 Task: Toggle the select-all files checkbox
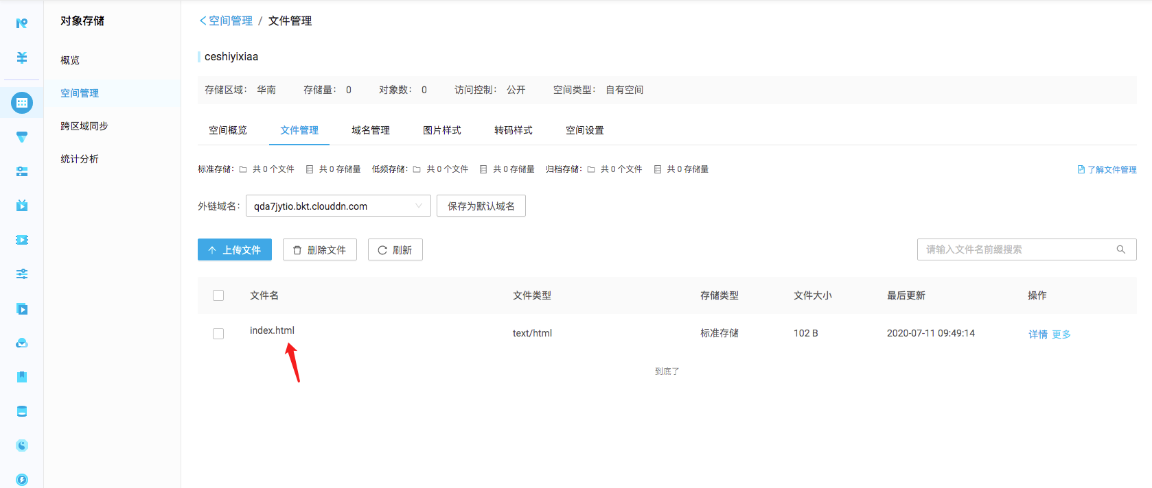point(218,295)
